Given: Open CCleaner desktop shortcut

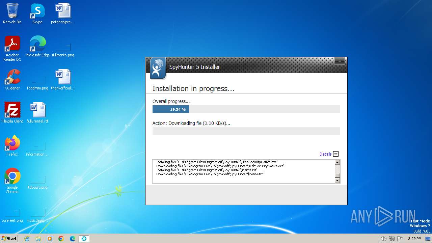Looking at the screenshot, I should pyautogui.click(x=12, y=80).
